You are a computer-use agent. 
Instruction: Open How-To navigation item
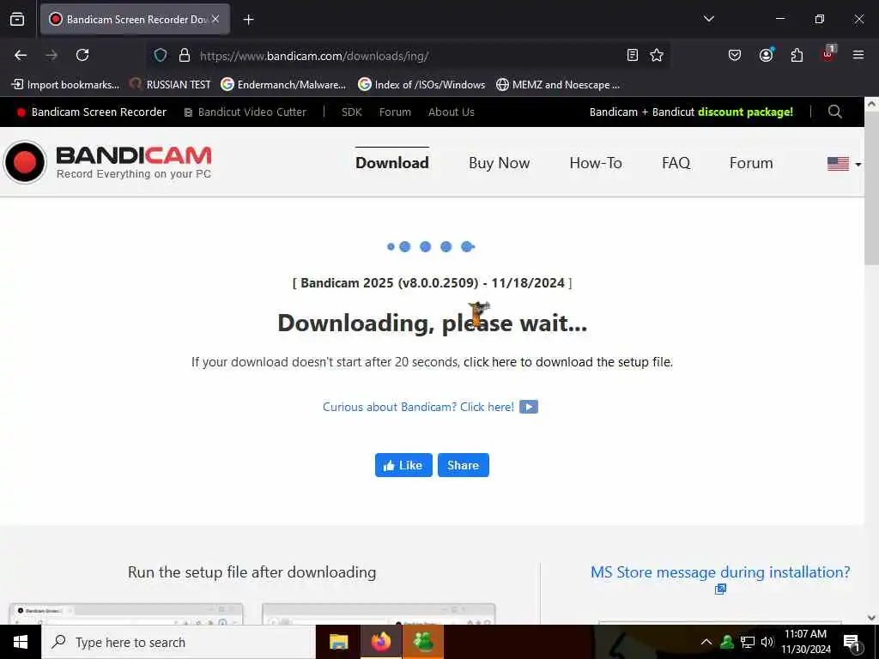pyautogui.click(x=596, y=163)
